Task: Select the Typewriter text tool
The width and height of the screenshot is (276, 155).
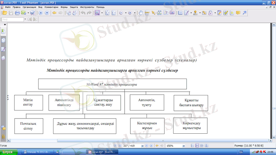Action: point(166,13)
